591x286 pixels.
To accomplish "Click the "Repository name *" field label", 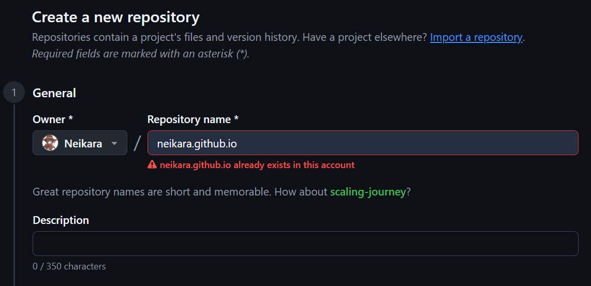I will coord(193,119).
